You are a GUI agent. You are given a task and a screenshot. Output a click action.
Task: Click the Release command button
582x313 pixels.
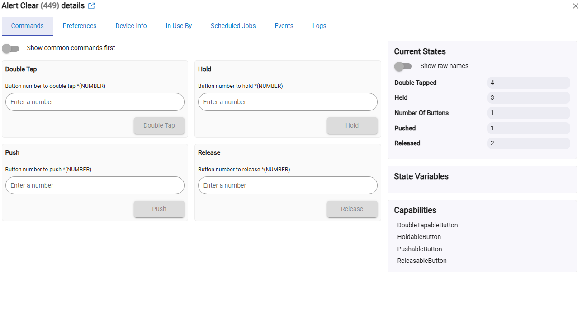pyautogui.click(x=352, y=209)
